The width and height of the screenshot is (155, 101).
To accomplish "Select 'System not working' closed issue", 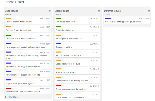I will [x=78, y=45].
